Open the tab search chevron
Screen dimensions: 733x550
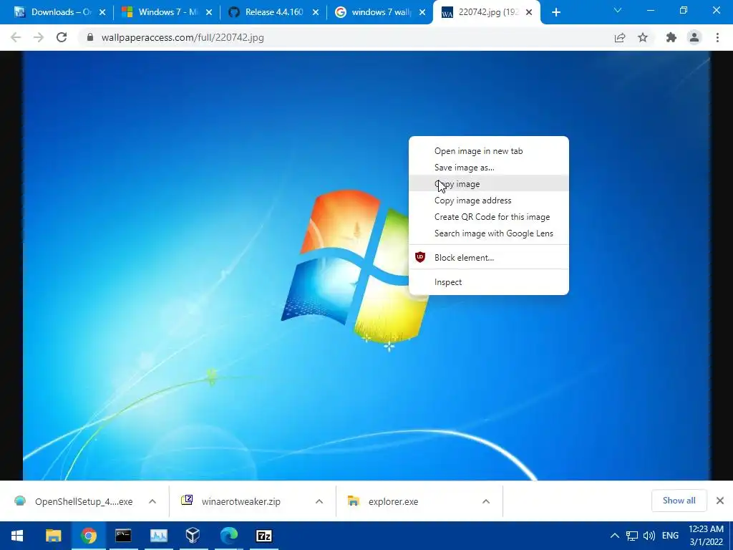(618, 10)
